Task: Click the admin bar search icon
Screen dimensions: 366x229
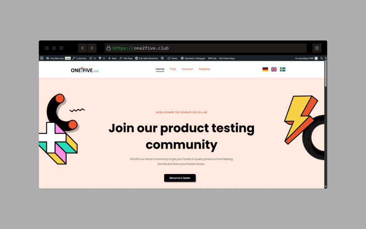Action: [322, 58]
